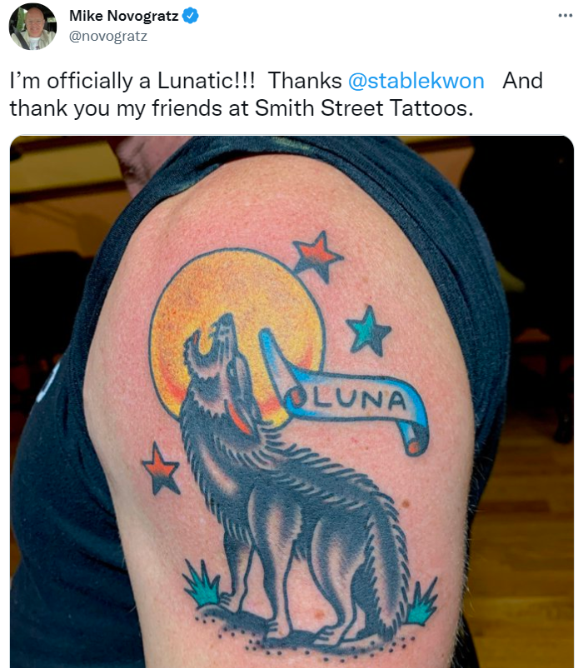Screen dimensions: 583x668
Task: Click the @stablekwon mention link
Action: tap(416, 81)
